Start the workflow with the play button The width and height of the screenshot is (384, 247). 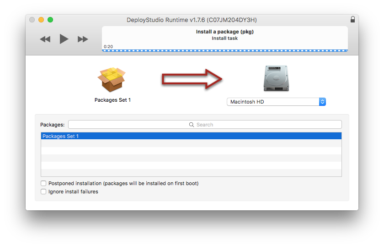click(64, 39)
